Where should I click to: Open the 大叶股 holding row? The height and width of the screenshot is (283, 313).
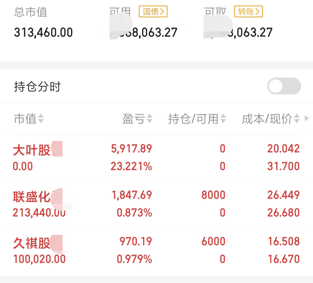pyautogui.click(x=156, y=158)
